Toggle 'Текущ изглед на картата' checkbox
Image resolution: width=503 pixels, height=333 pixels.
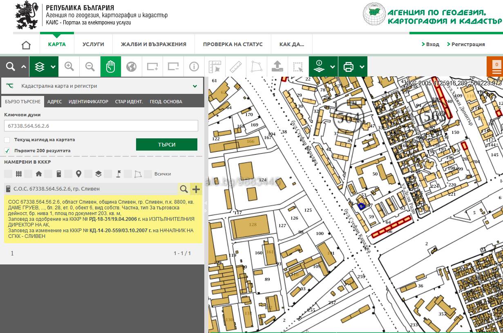tap(7, 140)
